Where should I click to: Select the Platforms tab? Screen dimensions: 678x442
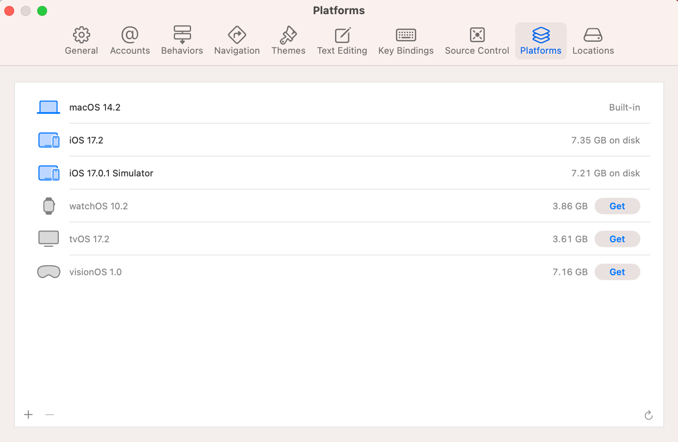coord(541,41)
